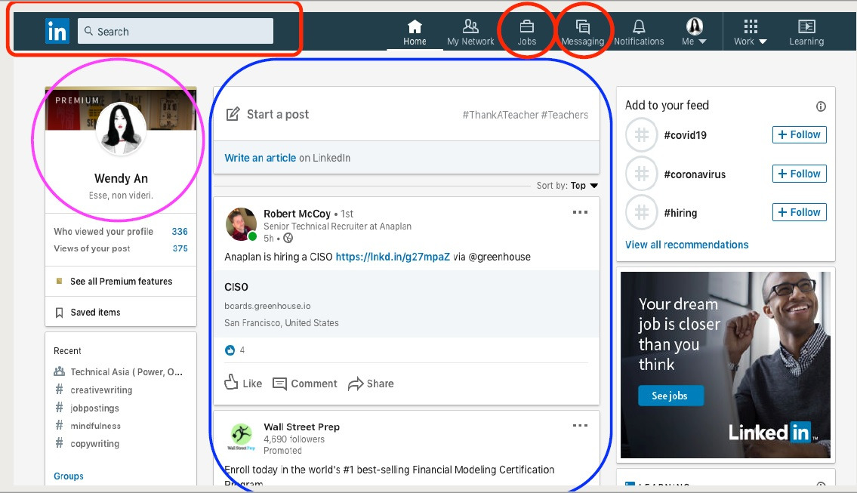
Task: Click the #coronavirus hashtag icon
Action: pyautogui.click(x=642, y=174)
